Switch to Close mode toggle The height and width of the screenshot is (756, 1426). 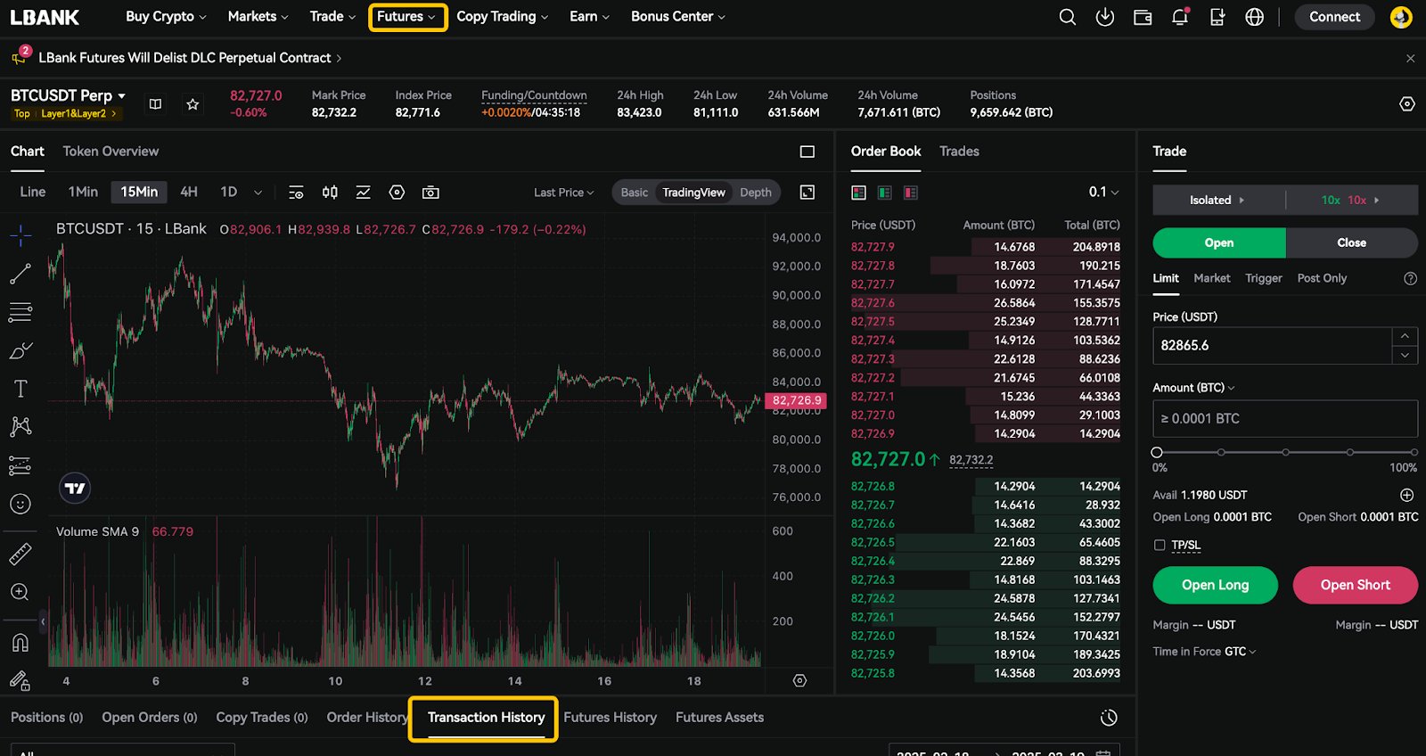coord(1351,242)
